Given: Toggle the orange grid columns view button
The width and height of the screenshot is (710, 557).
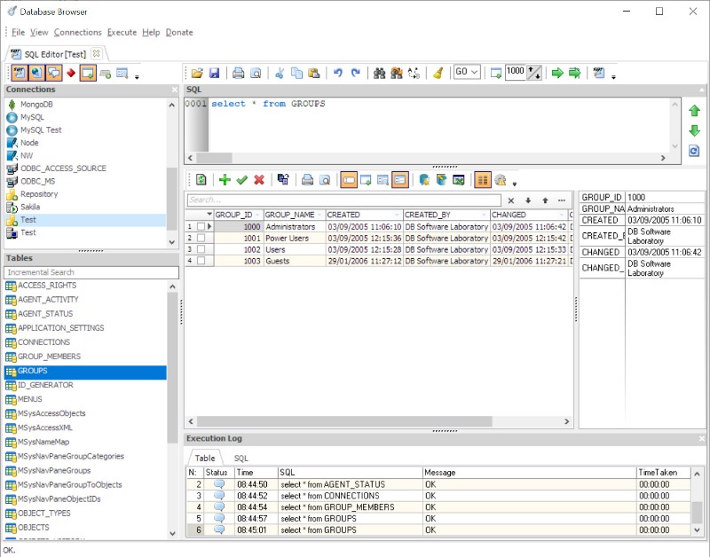Looking at the screenshot, I should tap(483, 180).
